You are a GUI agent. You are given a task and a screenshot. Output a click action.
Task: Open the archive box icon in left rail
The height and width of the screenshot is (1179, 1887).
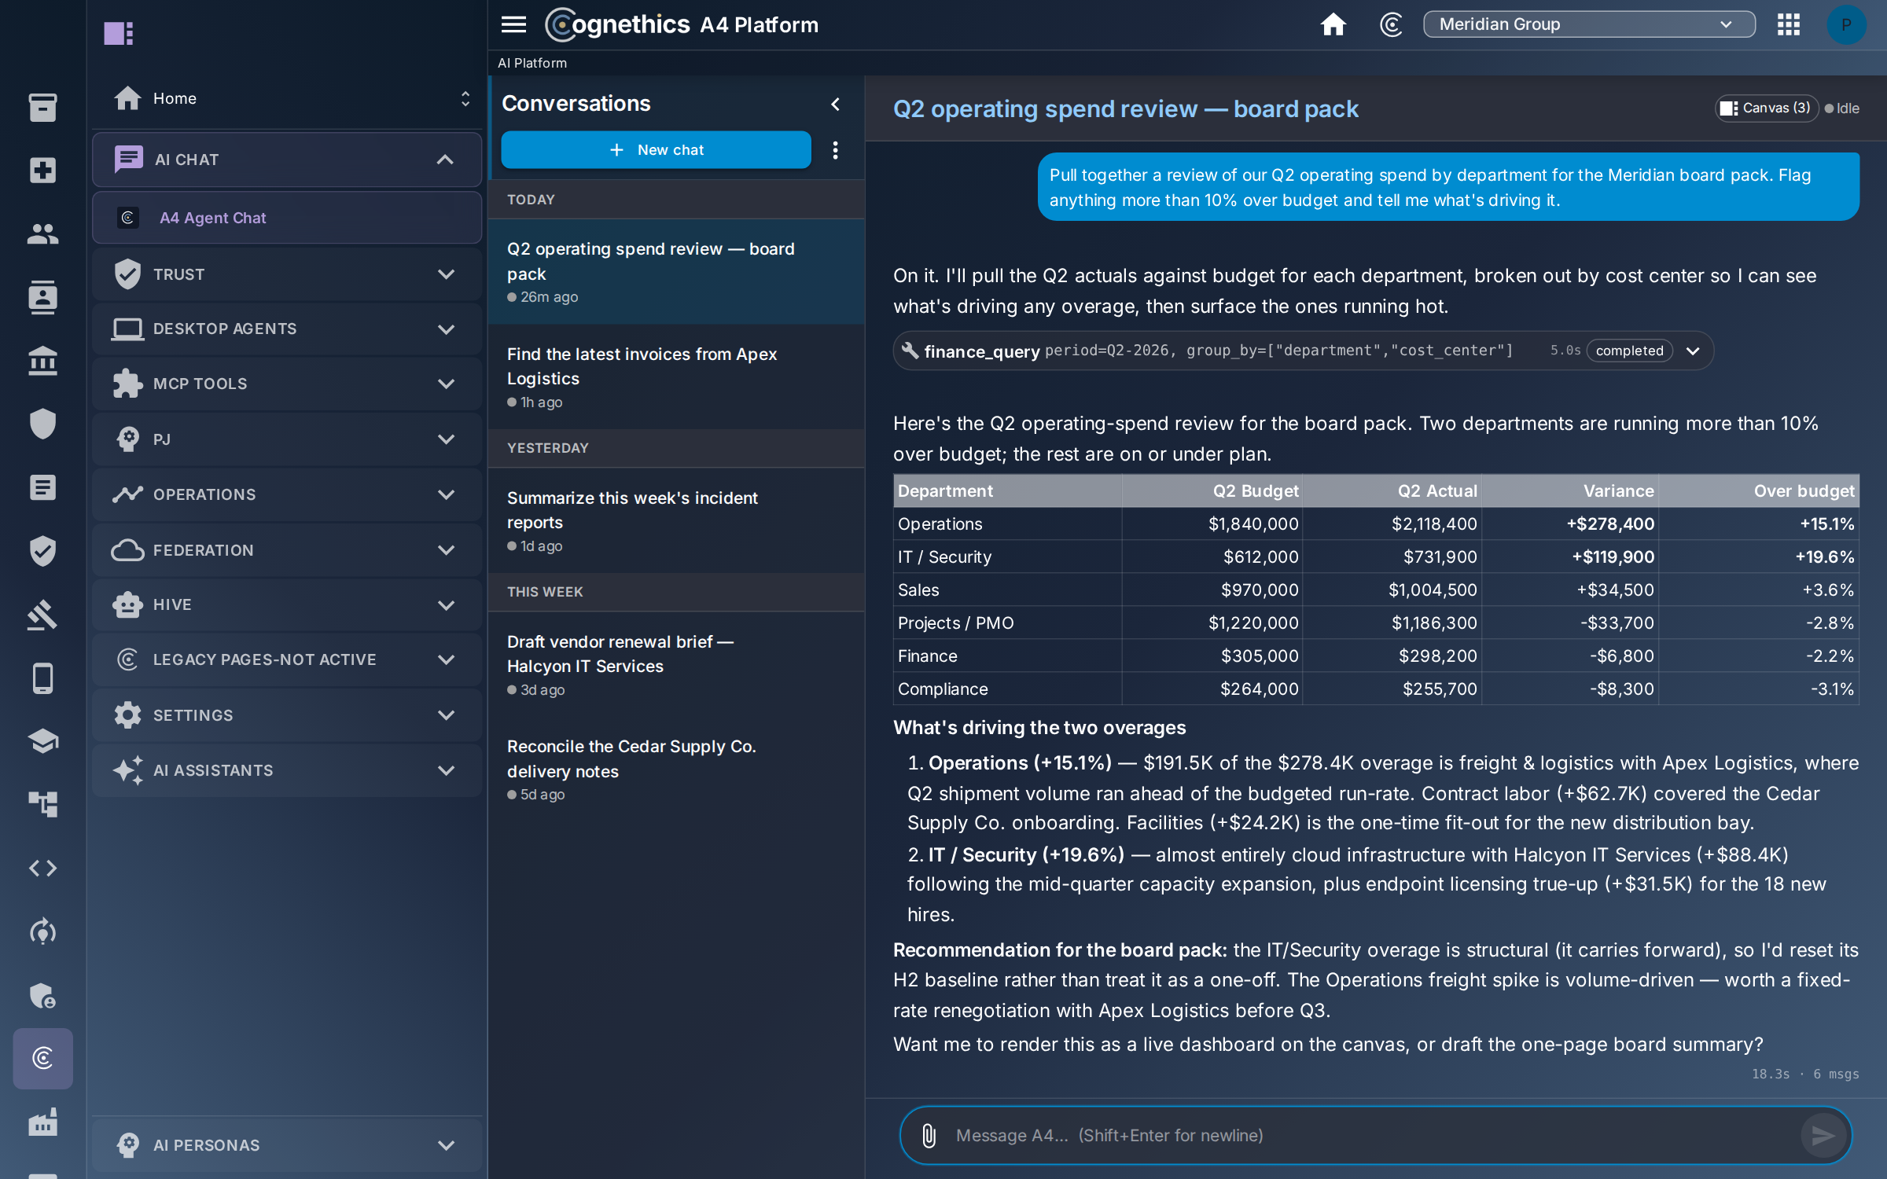[x=42, y=107]
